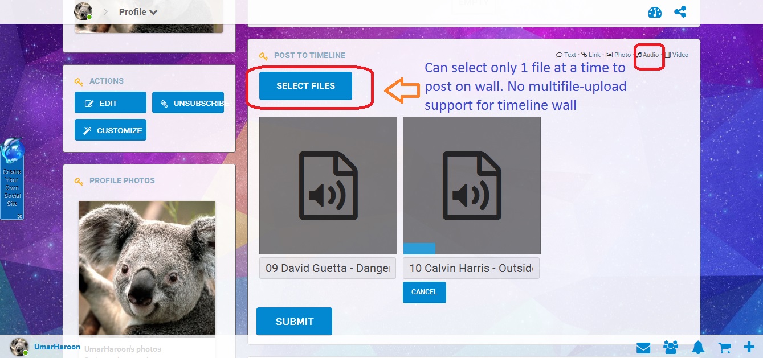Open the dashboard gauge icon
763x358 pixels.
point(655,12)
